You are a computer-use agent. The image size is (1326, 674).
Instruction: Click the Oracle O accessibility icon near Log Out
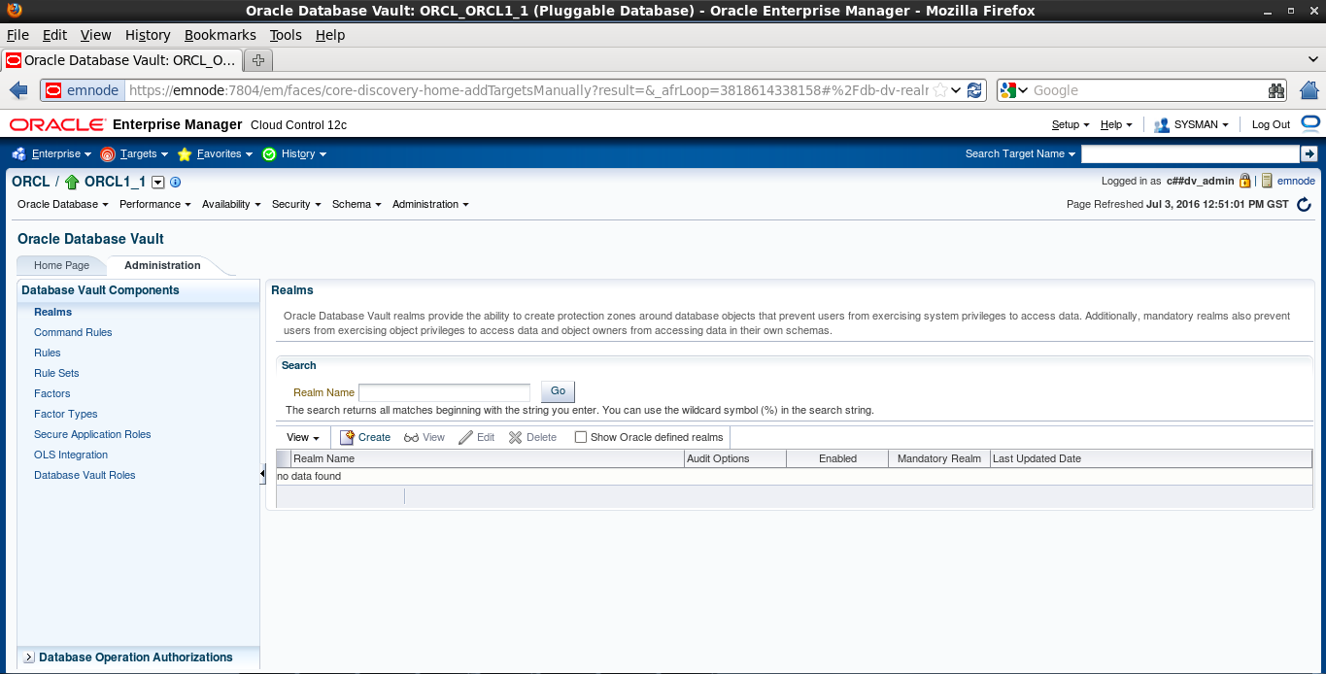1310,123
